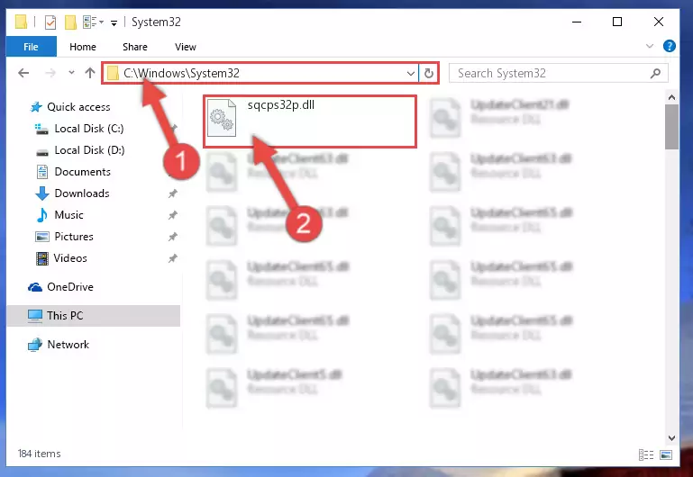Click the OneDrive cloud icon
The image size is (693, 477).
[35, 287]
